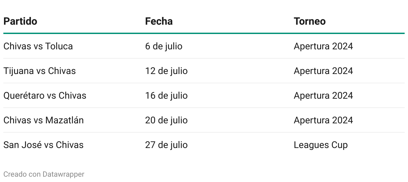408x182 pixels.
Task: Select the Chivas vs Mazatlán cell
Action: point(43,120)
